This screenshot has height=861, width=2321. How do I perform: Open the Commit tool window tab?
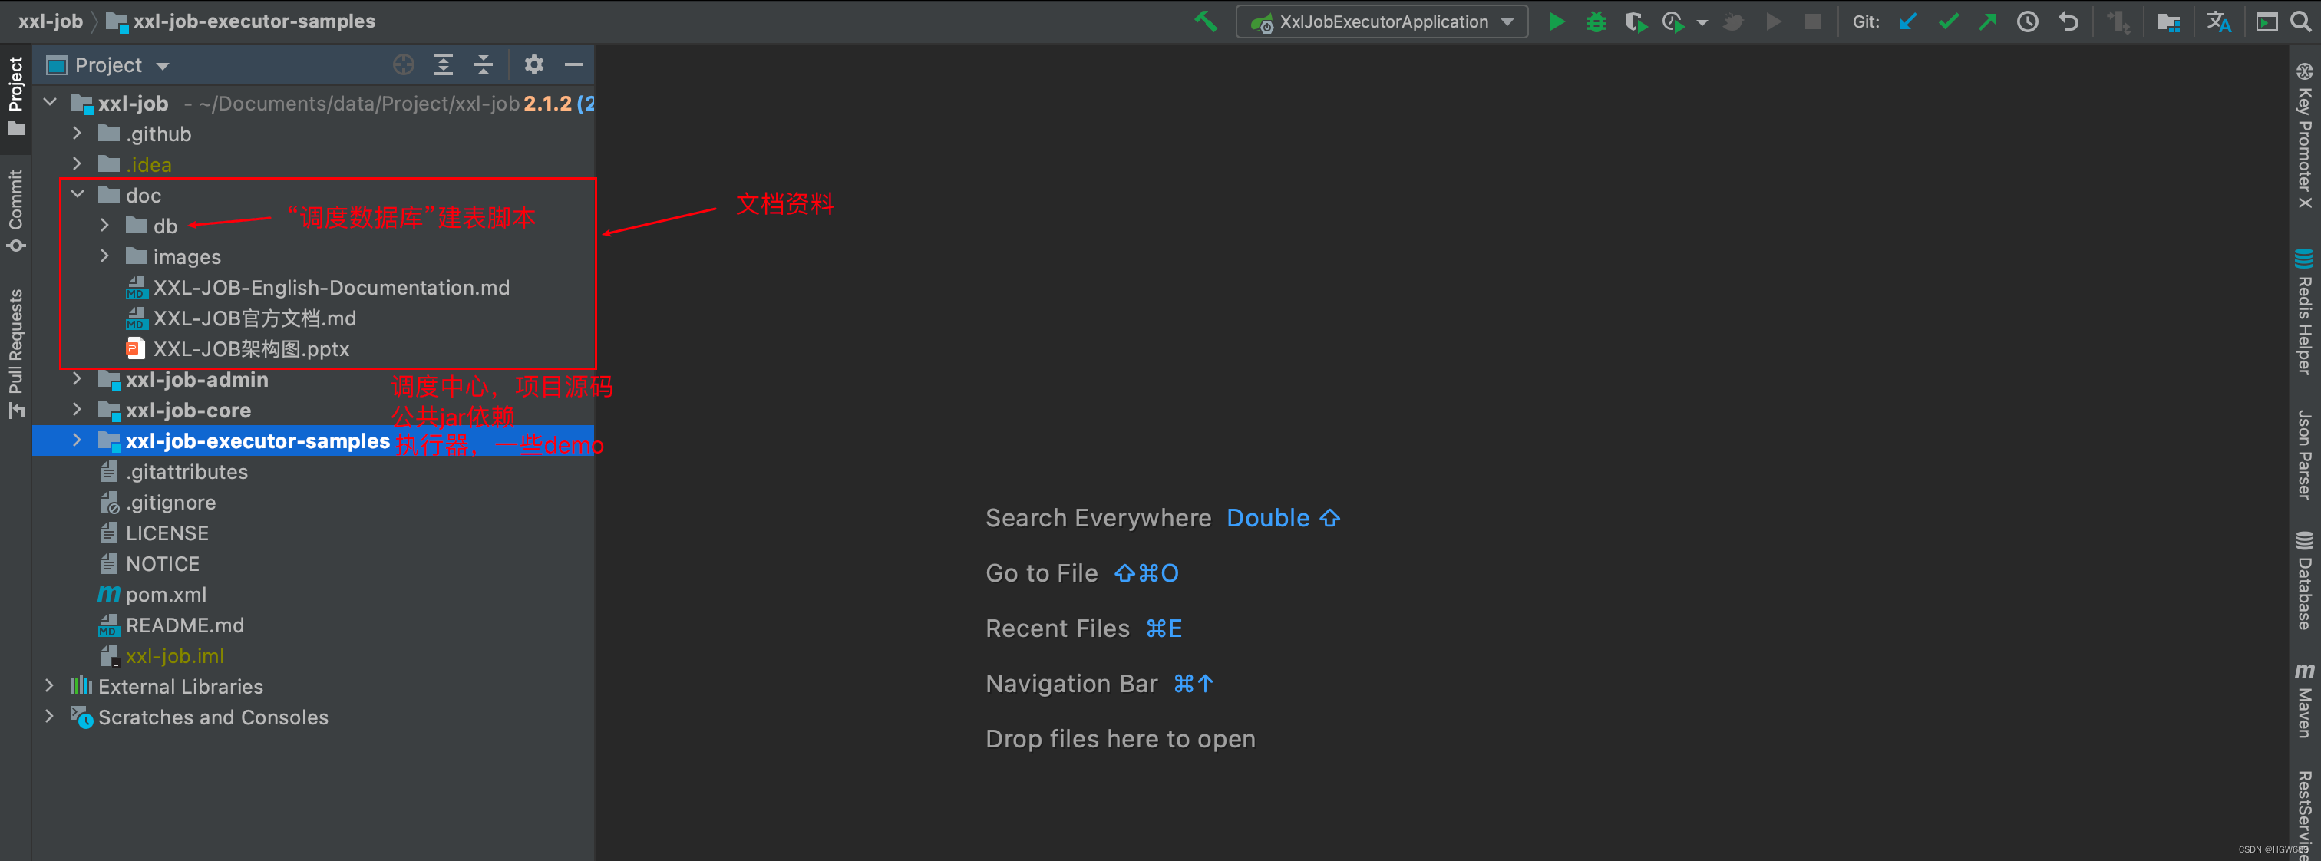click(x=15, y=211)
